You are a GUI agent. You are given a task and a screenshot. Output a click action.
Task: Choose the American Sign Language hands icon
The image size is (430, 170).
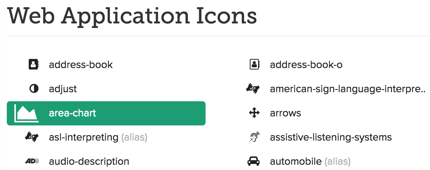(253, 89)
